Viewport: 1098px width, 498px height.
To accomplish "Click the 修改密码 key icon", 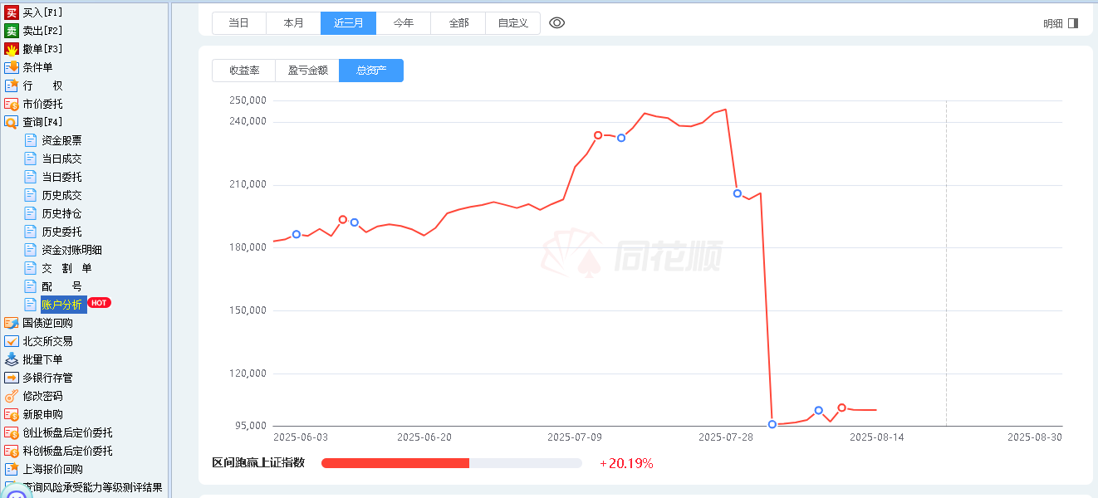I will pyautogui.click(x=12, y=396).
